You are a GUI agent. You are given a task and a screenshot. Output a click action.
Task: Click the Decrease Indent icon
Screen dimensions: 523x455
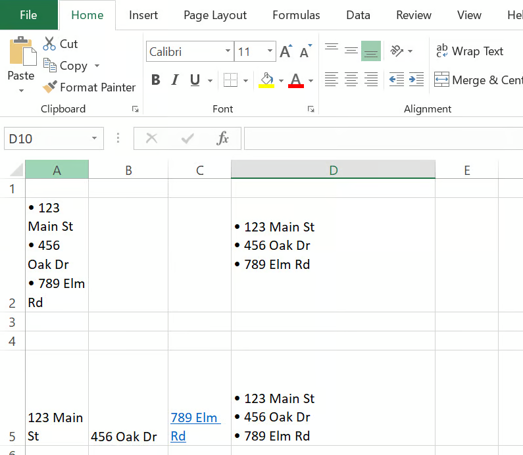pyautogui.click(x=396, y=80)
